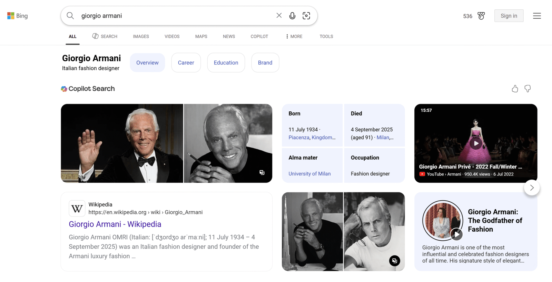
Task: Select the Career pill
Action: (186, 63)
